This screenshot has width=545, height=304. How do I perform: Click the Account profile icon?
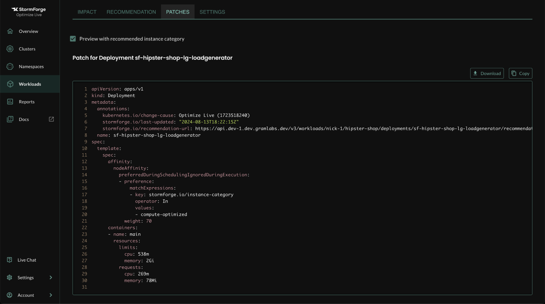coord(10,295)
